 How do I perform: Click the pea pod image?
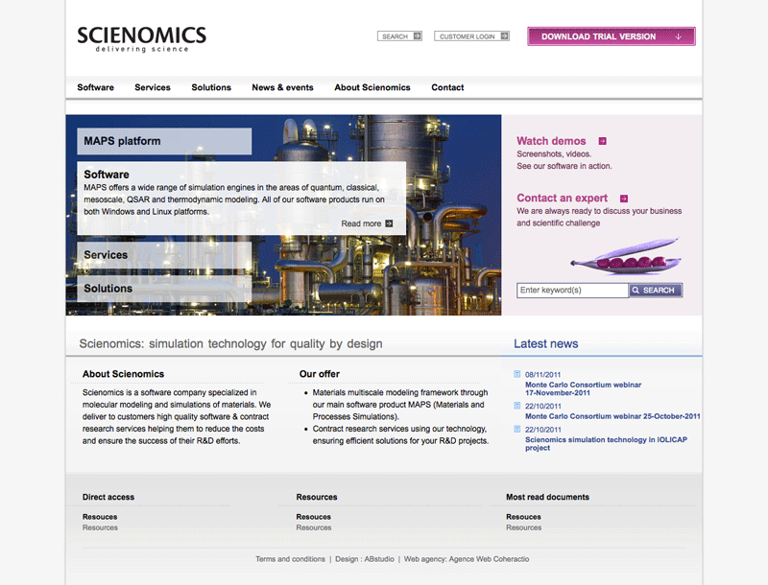(626, 257)
